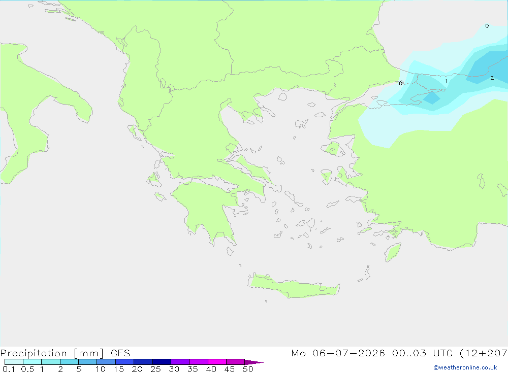
Task: Click the '40' legend scale value
Action: pos(211,369)
